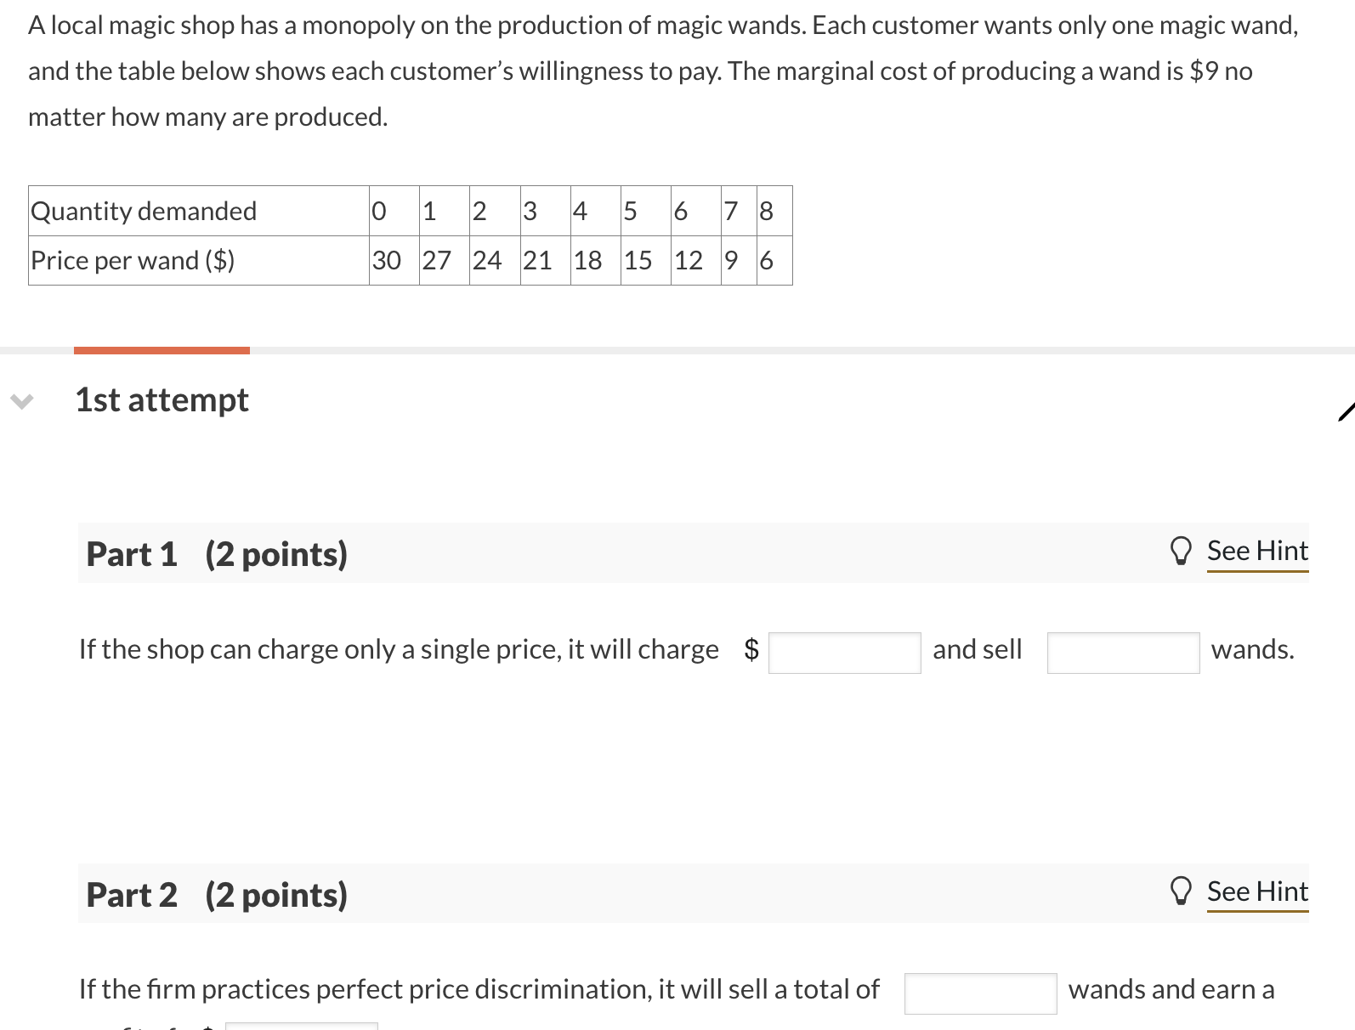Toggle the hint display for Part 2
Screen dimensions: 1355x1030
tap(1257, 891)
